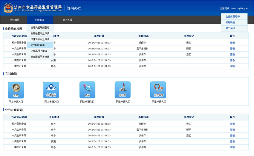Click the 化妆品 lipstick icon
Image resolution: width=254 pixels, height=156 pixels.
pos(123,90)
